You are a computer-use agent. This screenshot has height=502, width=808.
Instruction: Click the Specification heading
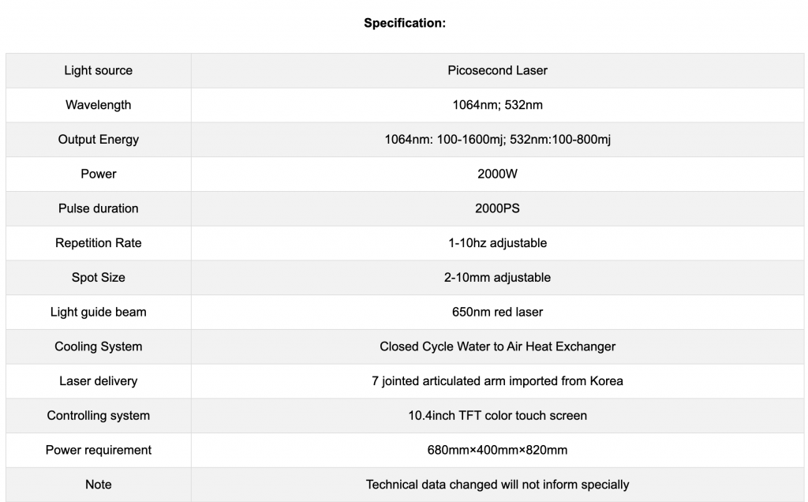tap(405, 23)
